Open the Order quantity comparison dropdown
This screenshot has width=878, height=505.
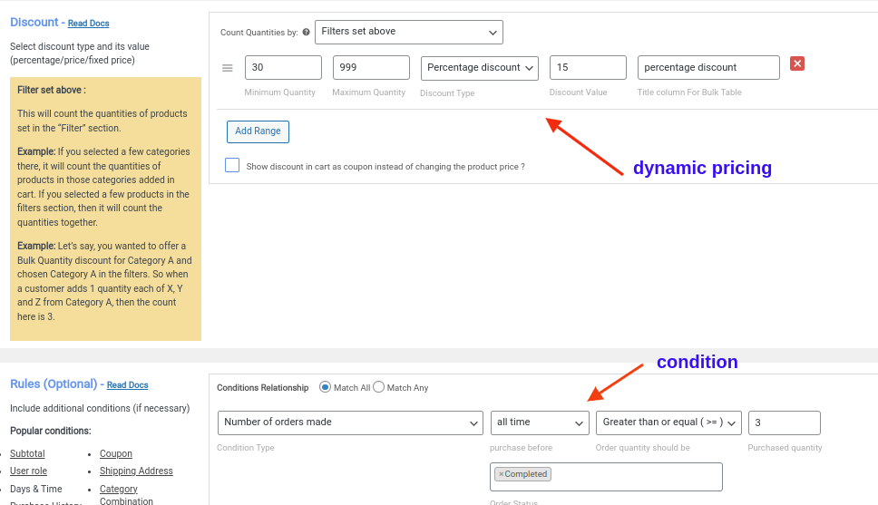coord(668,422)
